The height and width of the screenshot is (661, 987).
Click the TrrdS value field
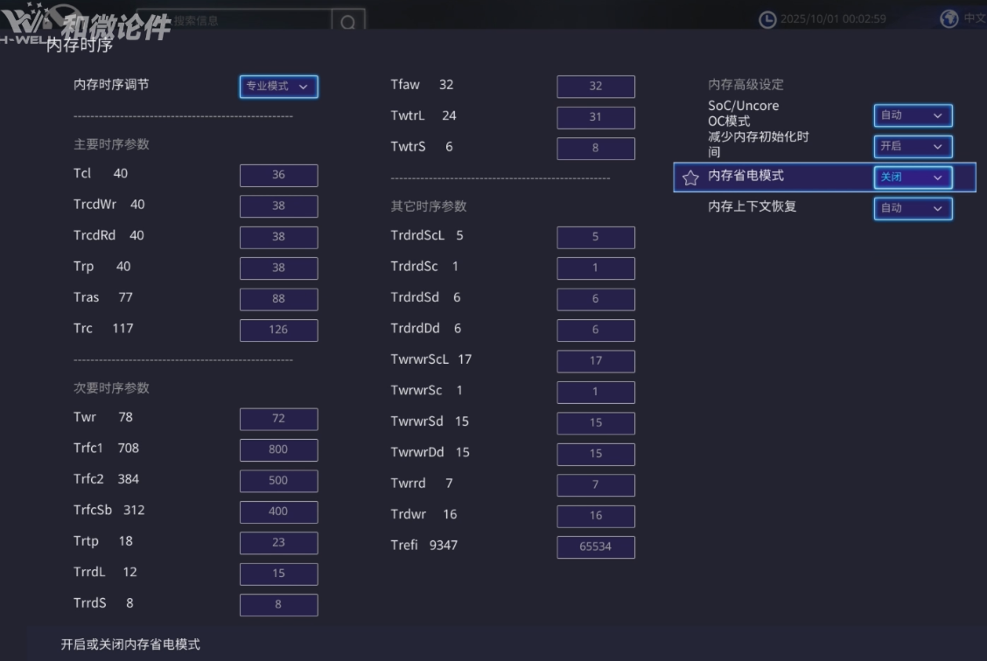click(279, 604)
